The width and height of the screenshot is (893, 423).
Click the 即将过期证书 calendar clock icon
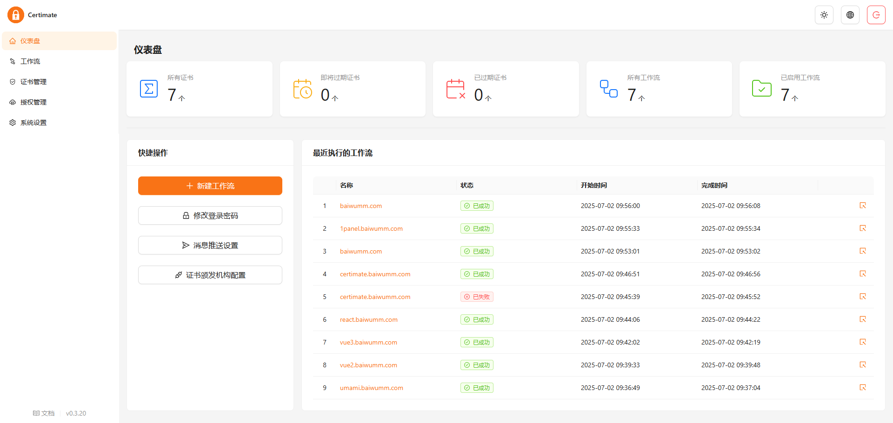click(x=302, y=89)
